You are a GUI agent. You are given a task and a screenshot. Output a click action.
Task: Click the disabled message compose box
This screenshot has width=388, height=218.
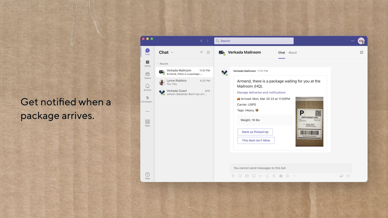pos(291,168)
